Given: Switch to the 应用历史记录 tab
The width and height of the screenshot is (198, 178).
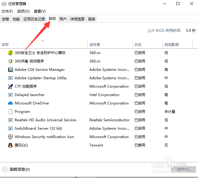Looking at the screenshot, I should [x=34, y=19].
